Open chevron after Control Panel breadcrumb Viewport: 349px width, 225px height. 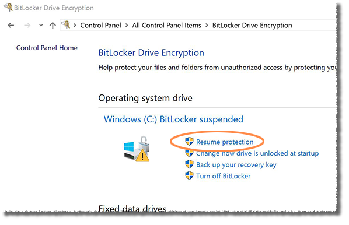tap(127, 25)
